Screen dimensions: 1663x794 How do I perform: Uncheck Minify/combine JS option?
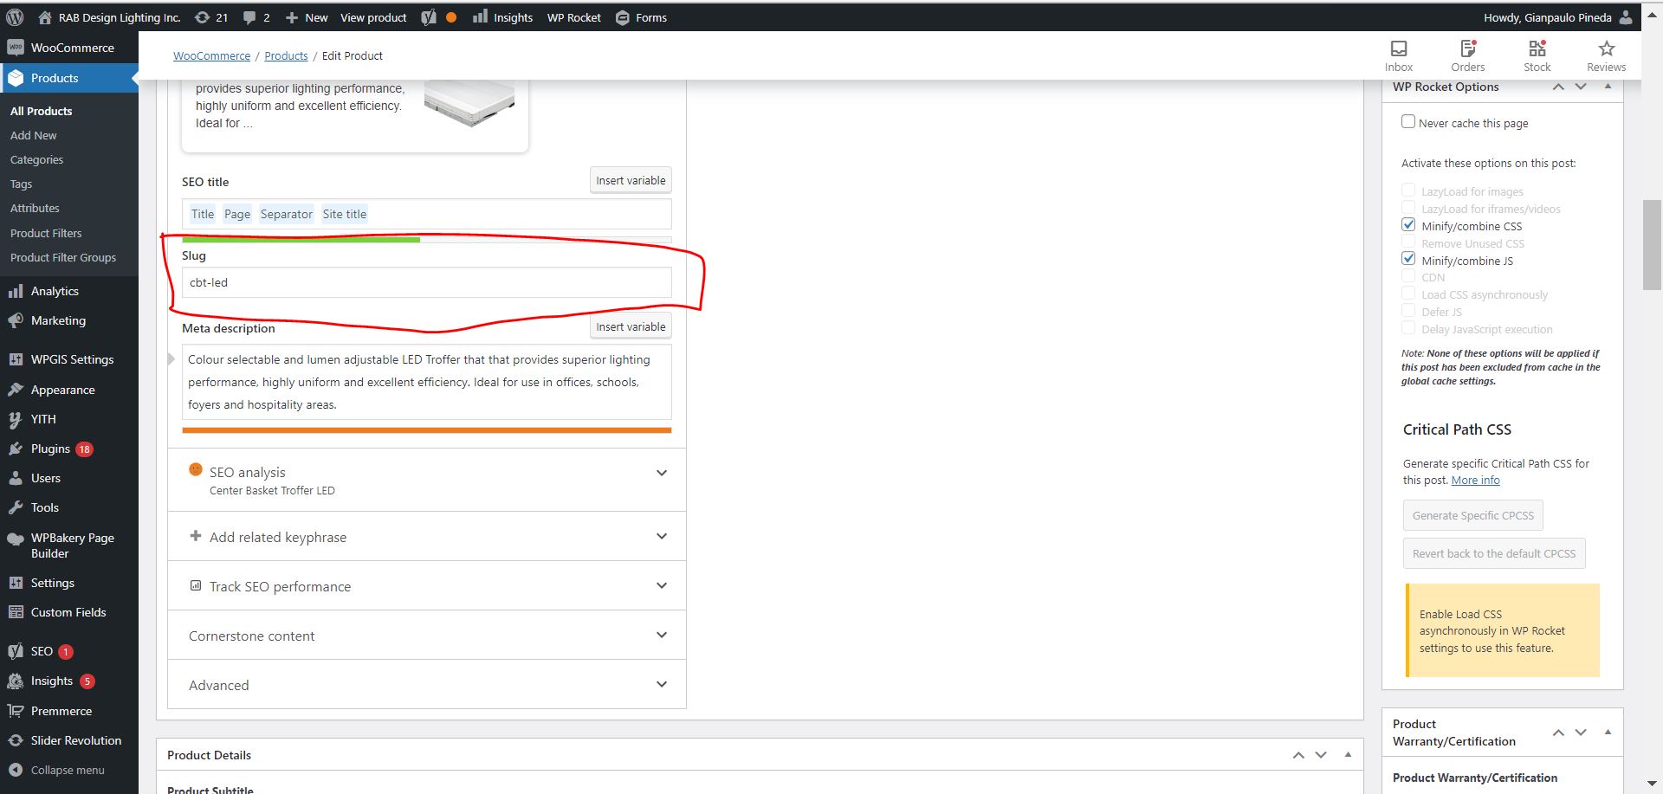1408,259
